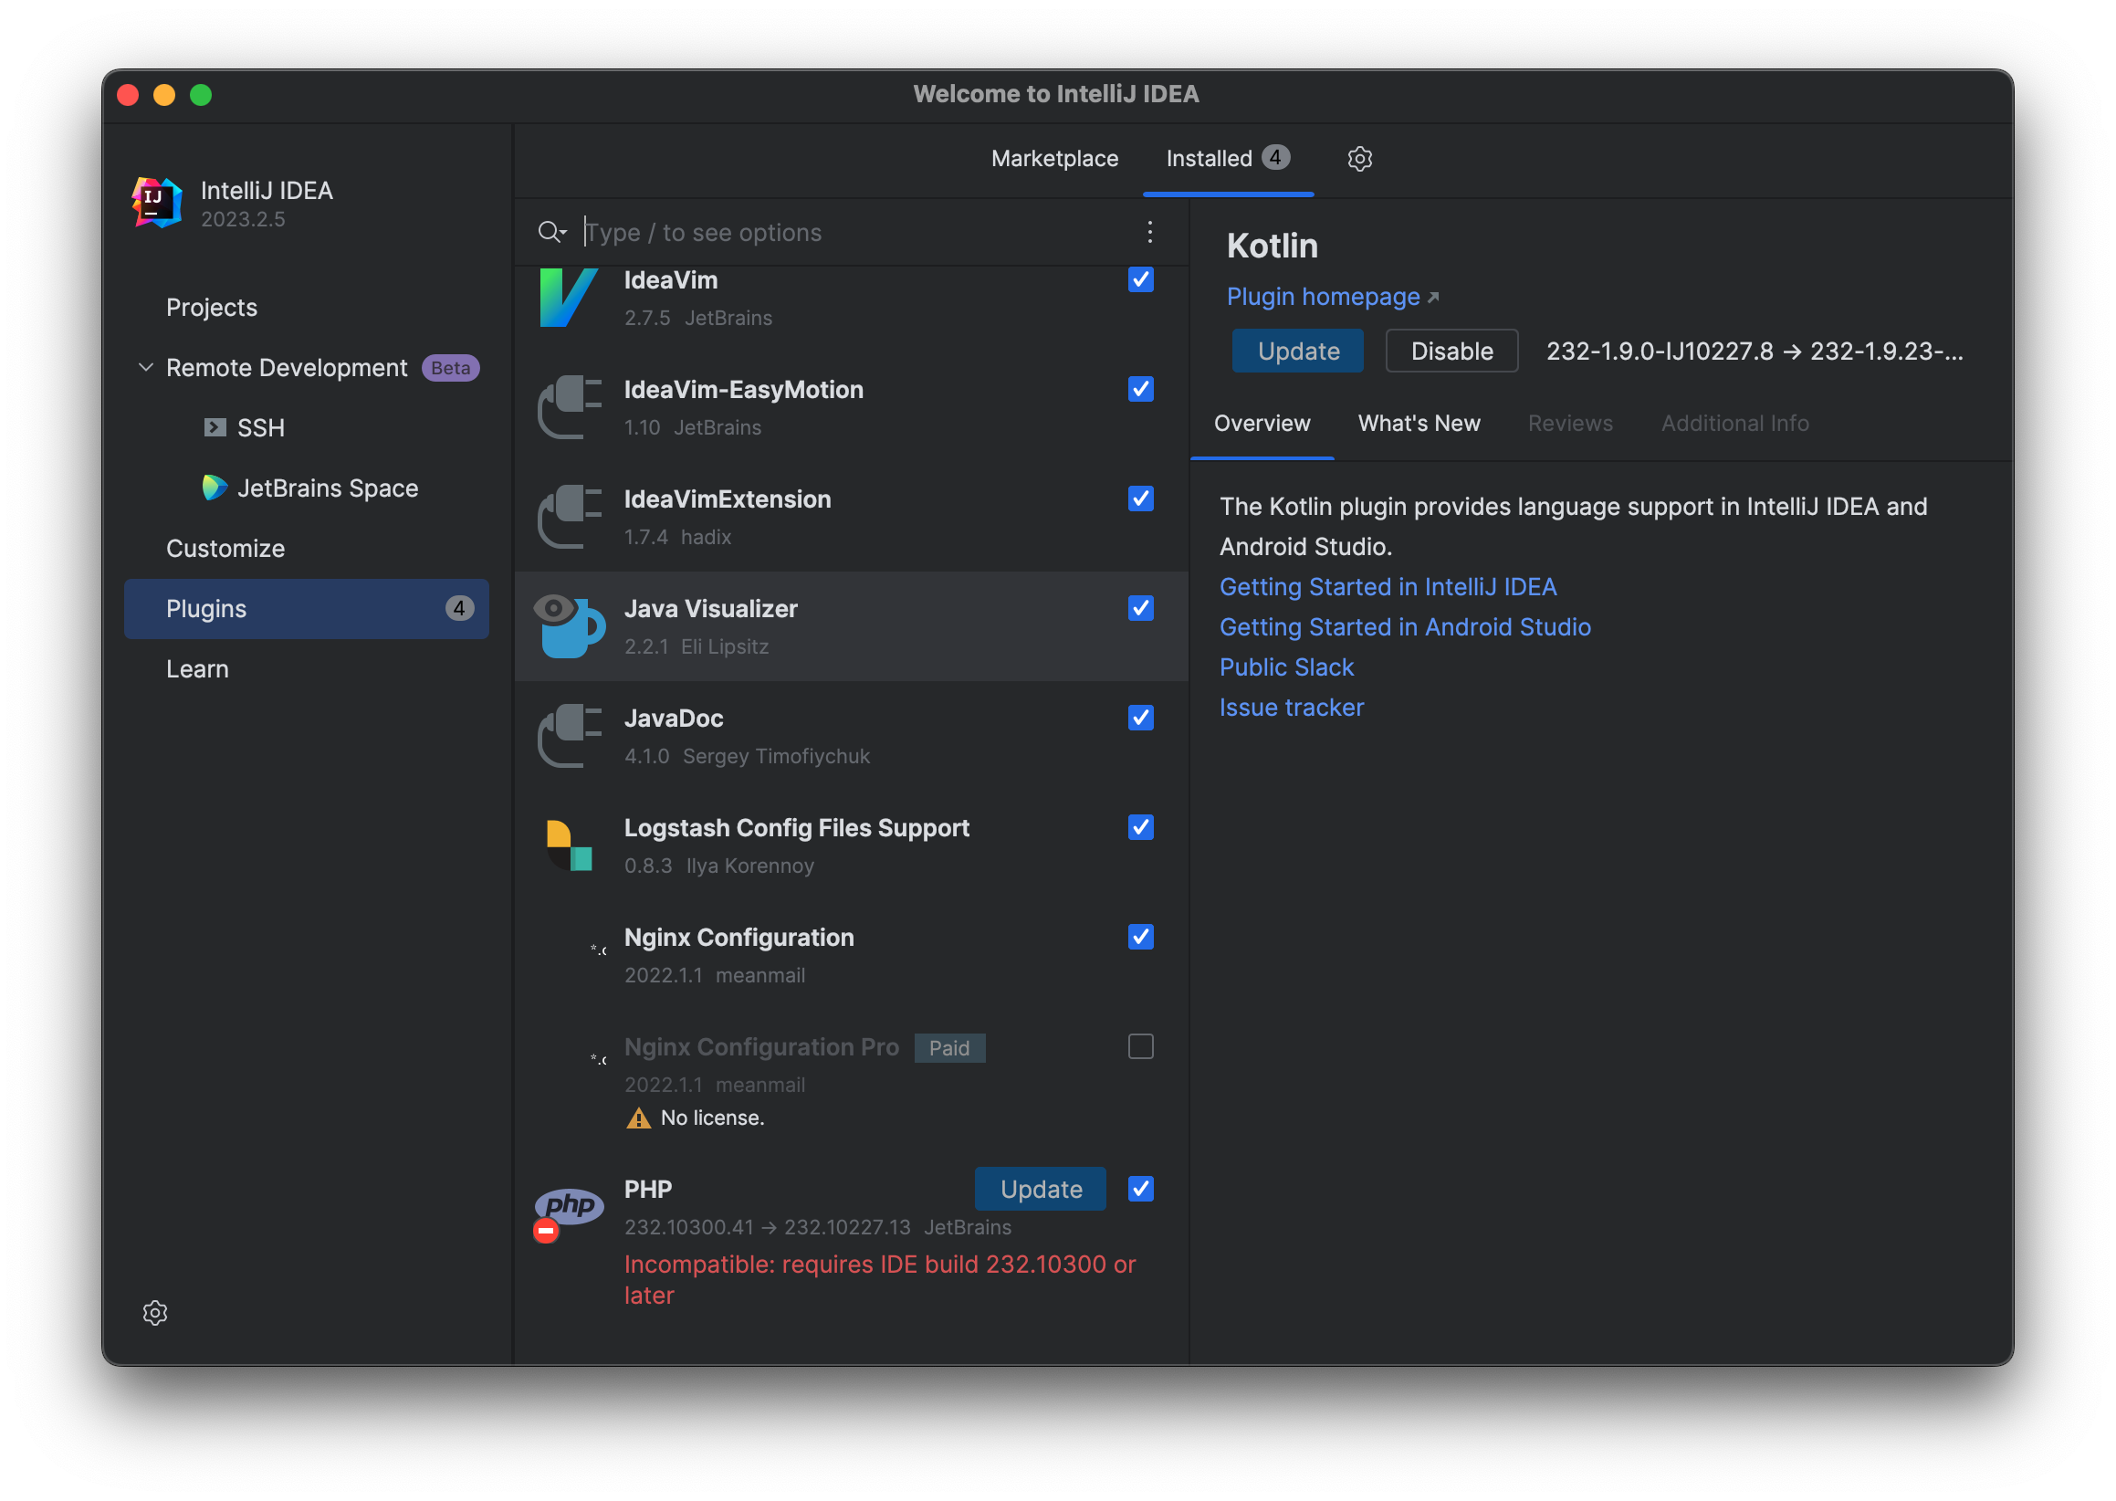This screenshot has width=2116, height=1501.
Task: Click the Kotlin version update text
Action: 1755,352
